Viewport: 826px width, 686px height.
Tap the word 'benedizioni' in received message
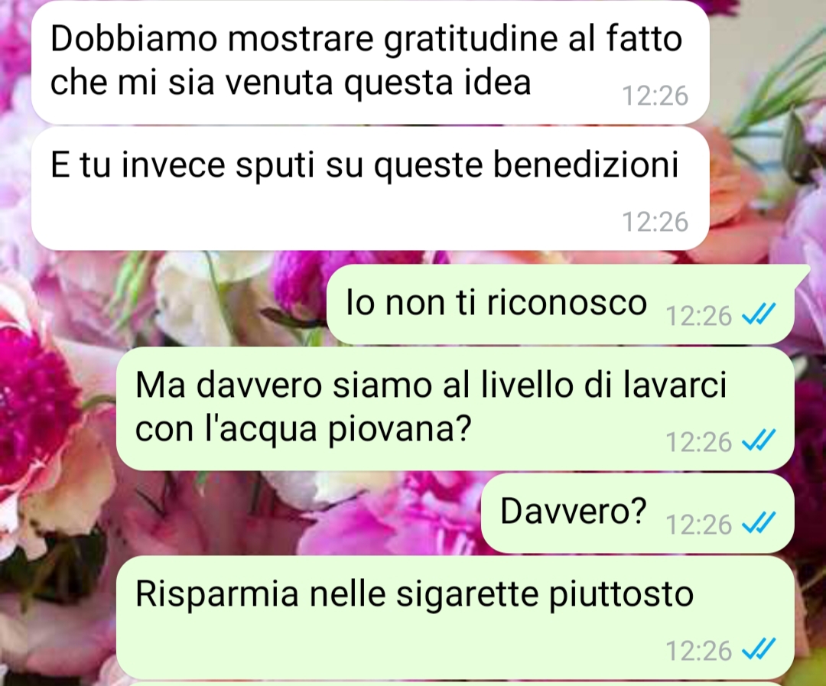coord(585,164)
